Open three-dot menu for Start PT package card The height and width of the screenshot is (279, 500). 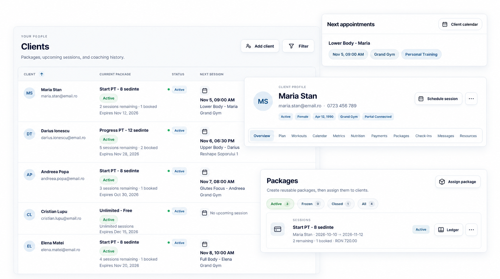[471, 230]
